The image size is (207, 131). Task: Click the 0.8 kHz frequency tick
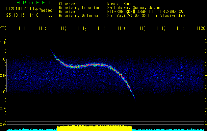tap(3, 92)
